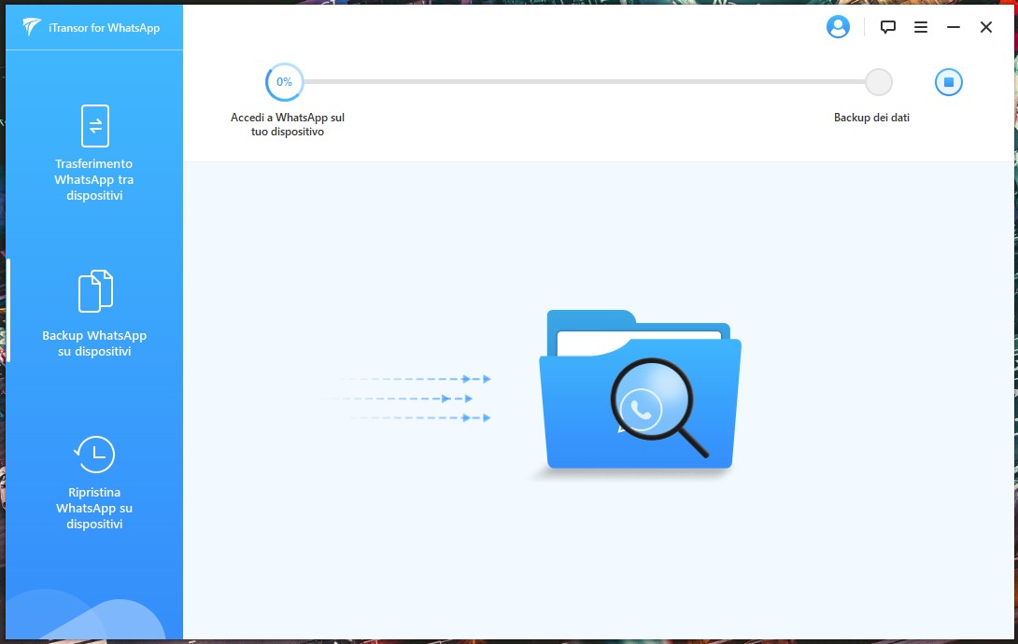Open the feedback chat bubble icon
The image size is (1018, 644).
click(x=887, y=26)
